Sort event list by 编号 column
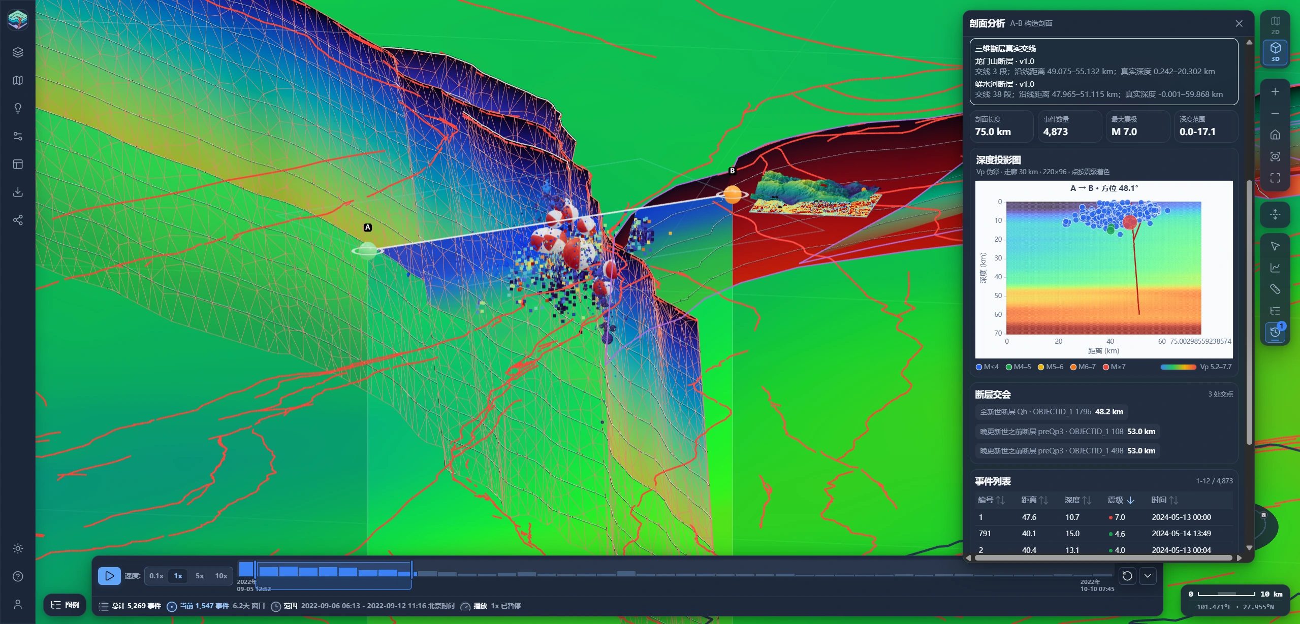Screen dimensions: 1300x624 (991, 500)
